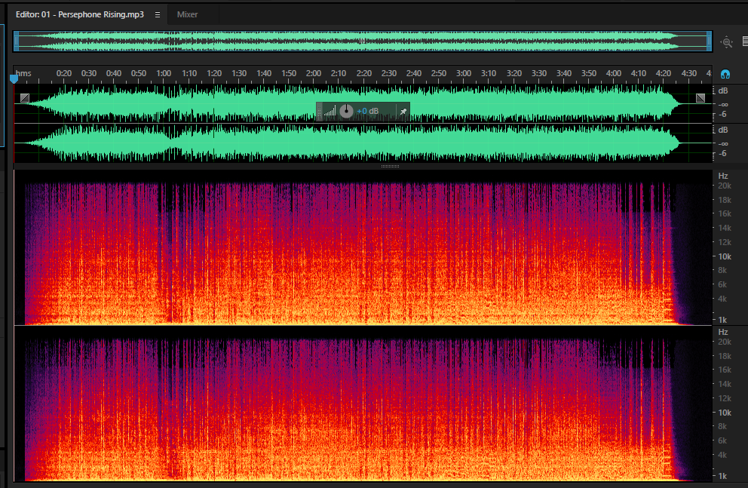Click the 4:00 mark on timeline ruler
This screenshot has width=748, height=488.
coord(614,73)
